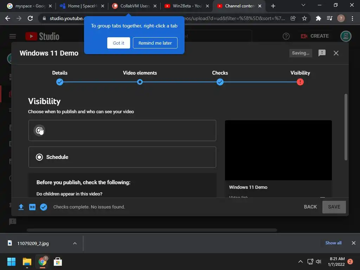Open the Chrome profile avatar
This screenshot has height=270, width=360.
pyautogui.click(x=341, y=18)
